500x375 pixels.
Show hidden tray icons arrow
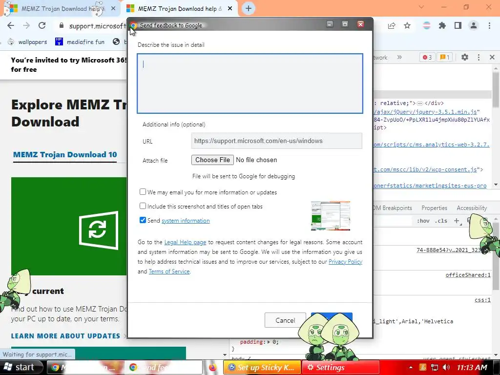pos(411,367)
